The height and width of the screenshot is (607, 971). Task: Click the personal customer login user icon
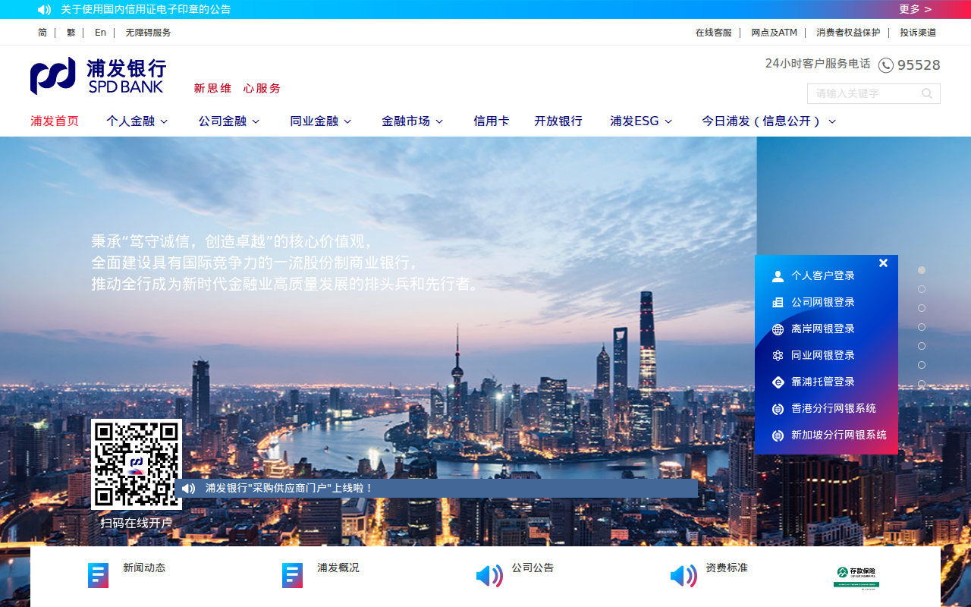[x=778, y=276]
